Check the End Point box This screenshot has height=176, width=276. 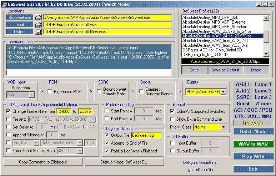(107, 119)
